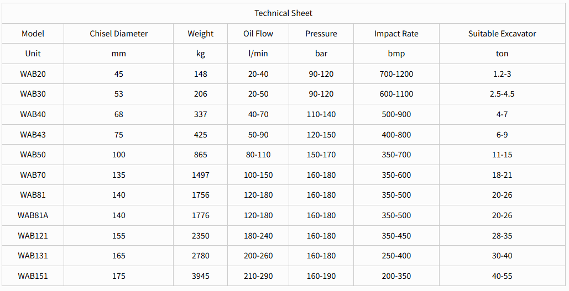
Task: Select the WAB30 model cell
Action: pos(33,94)
